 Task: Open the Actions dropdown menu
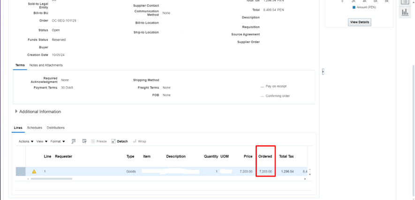click(x=26, y=141)
